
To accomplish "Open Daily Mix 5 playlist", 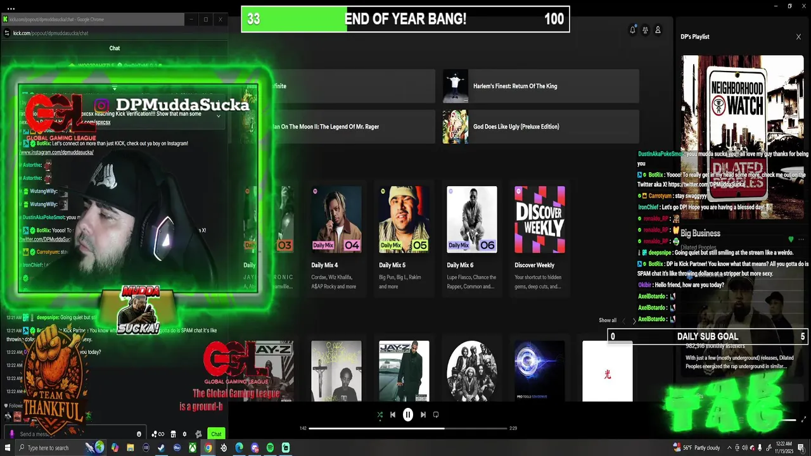I will tap(404, 238).
